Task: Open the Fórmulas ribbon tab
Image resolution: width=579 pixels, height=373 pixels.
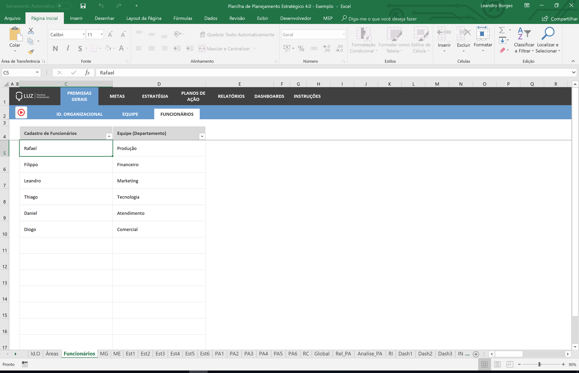Action: [x=183, y=18]
